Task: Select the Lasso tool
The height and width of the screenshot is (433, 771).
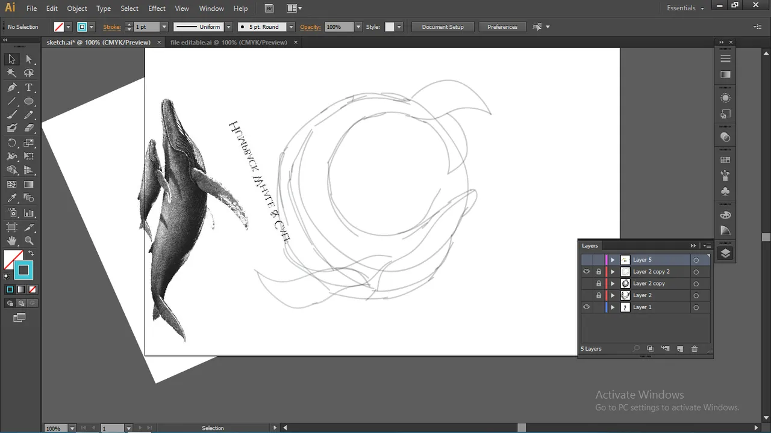Action: tap(29, 73)
